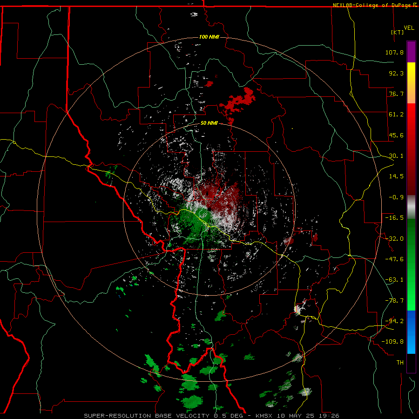Click the 107.8 velocity scale value
The height and width of the screenshot is (419, 419).
[x=394, y=52]
